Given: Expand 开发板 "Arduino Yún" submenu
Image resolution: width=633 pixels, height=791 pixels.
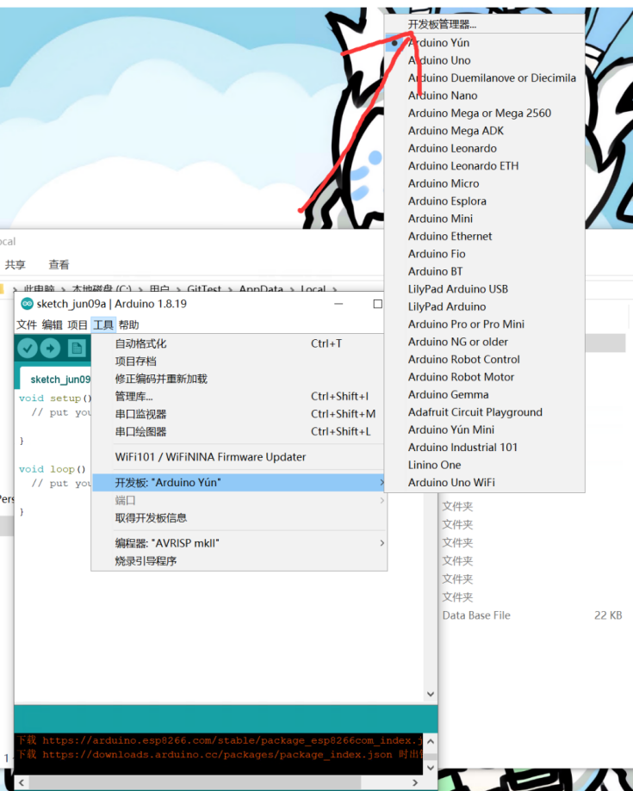Looking at the screenshot, I should point(239,483).
